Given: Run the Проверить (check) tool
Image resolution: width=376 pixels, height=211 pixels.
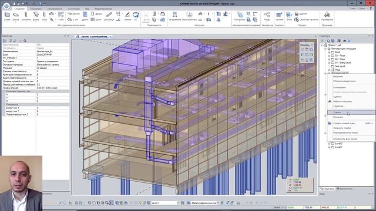Looking at the screenshot, I should 327,16.
